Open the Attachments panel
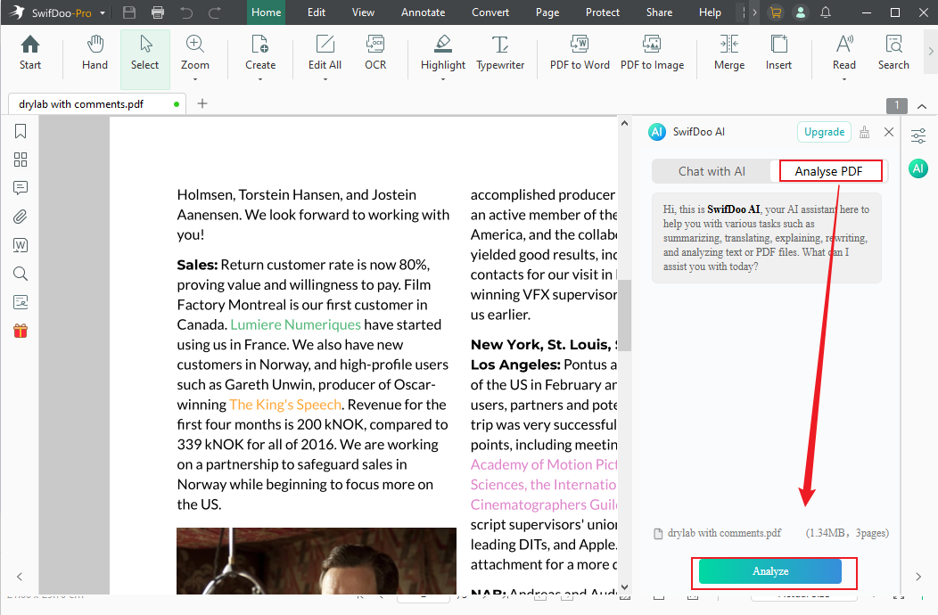 tap(20, 217)
